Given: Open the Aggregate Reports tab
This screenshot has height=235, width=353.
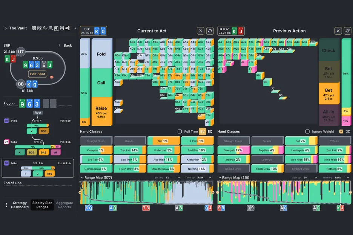Looking at the screenshot, I should click(64, 205).
